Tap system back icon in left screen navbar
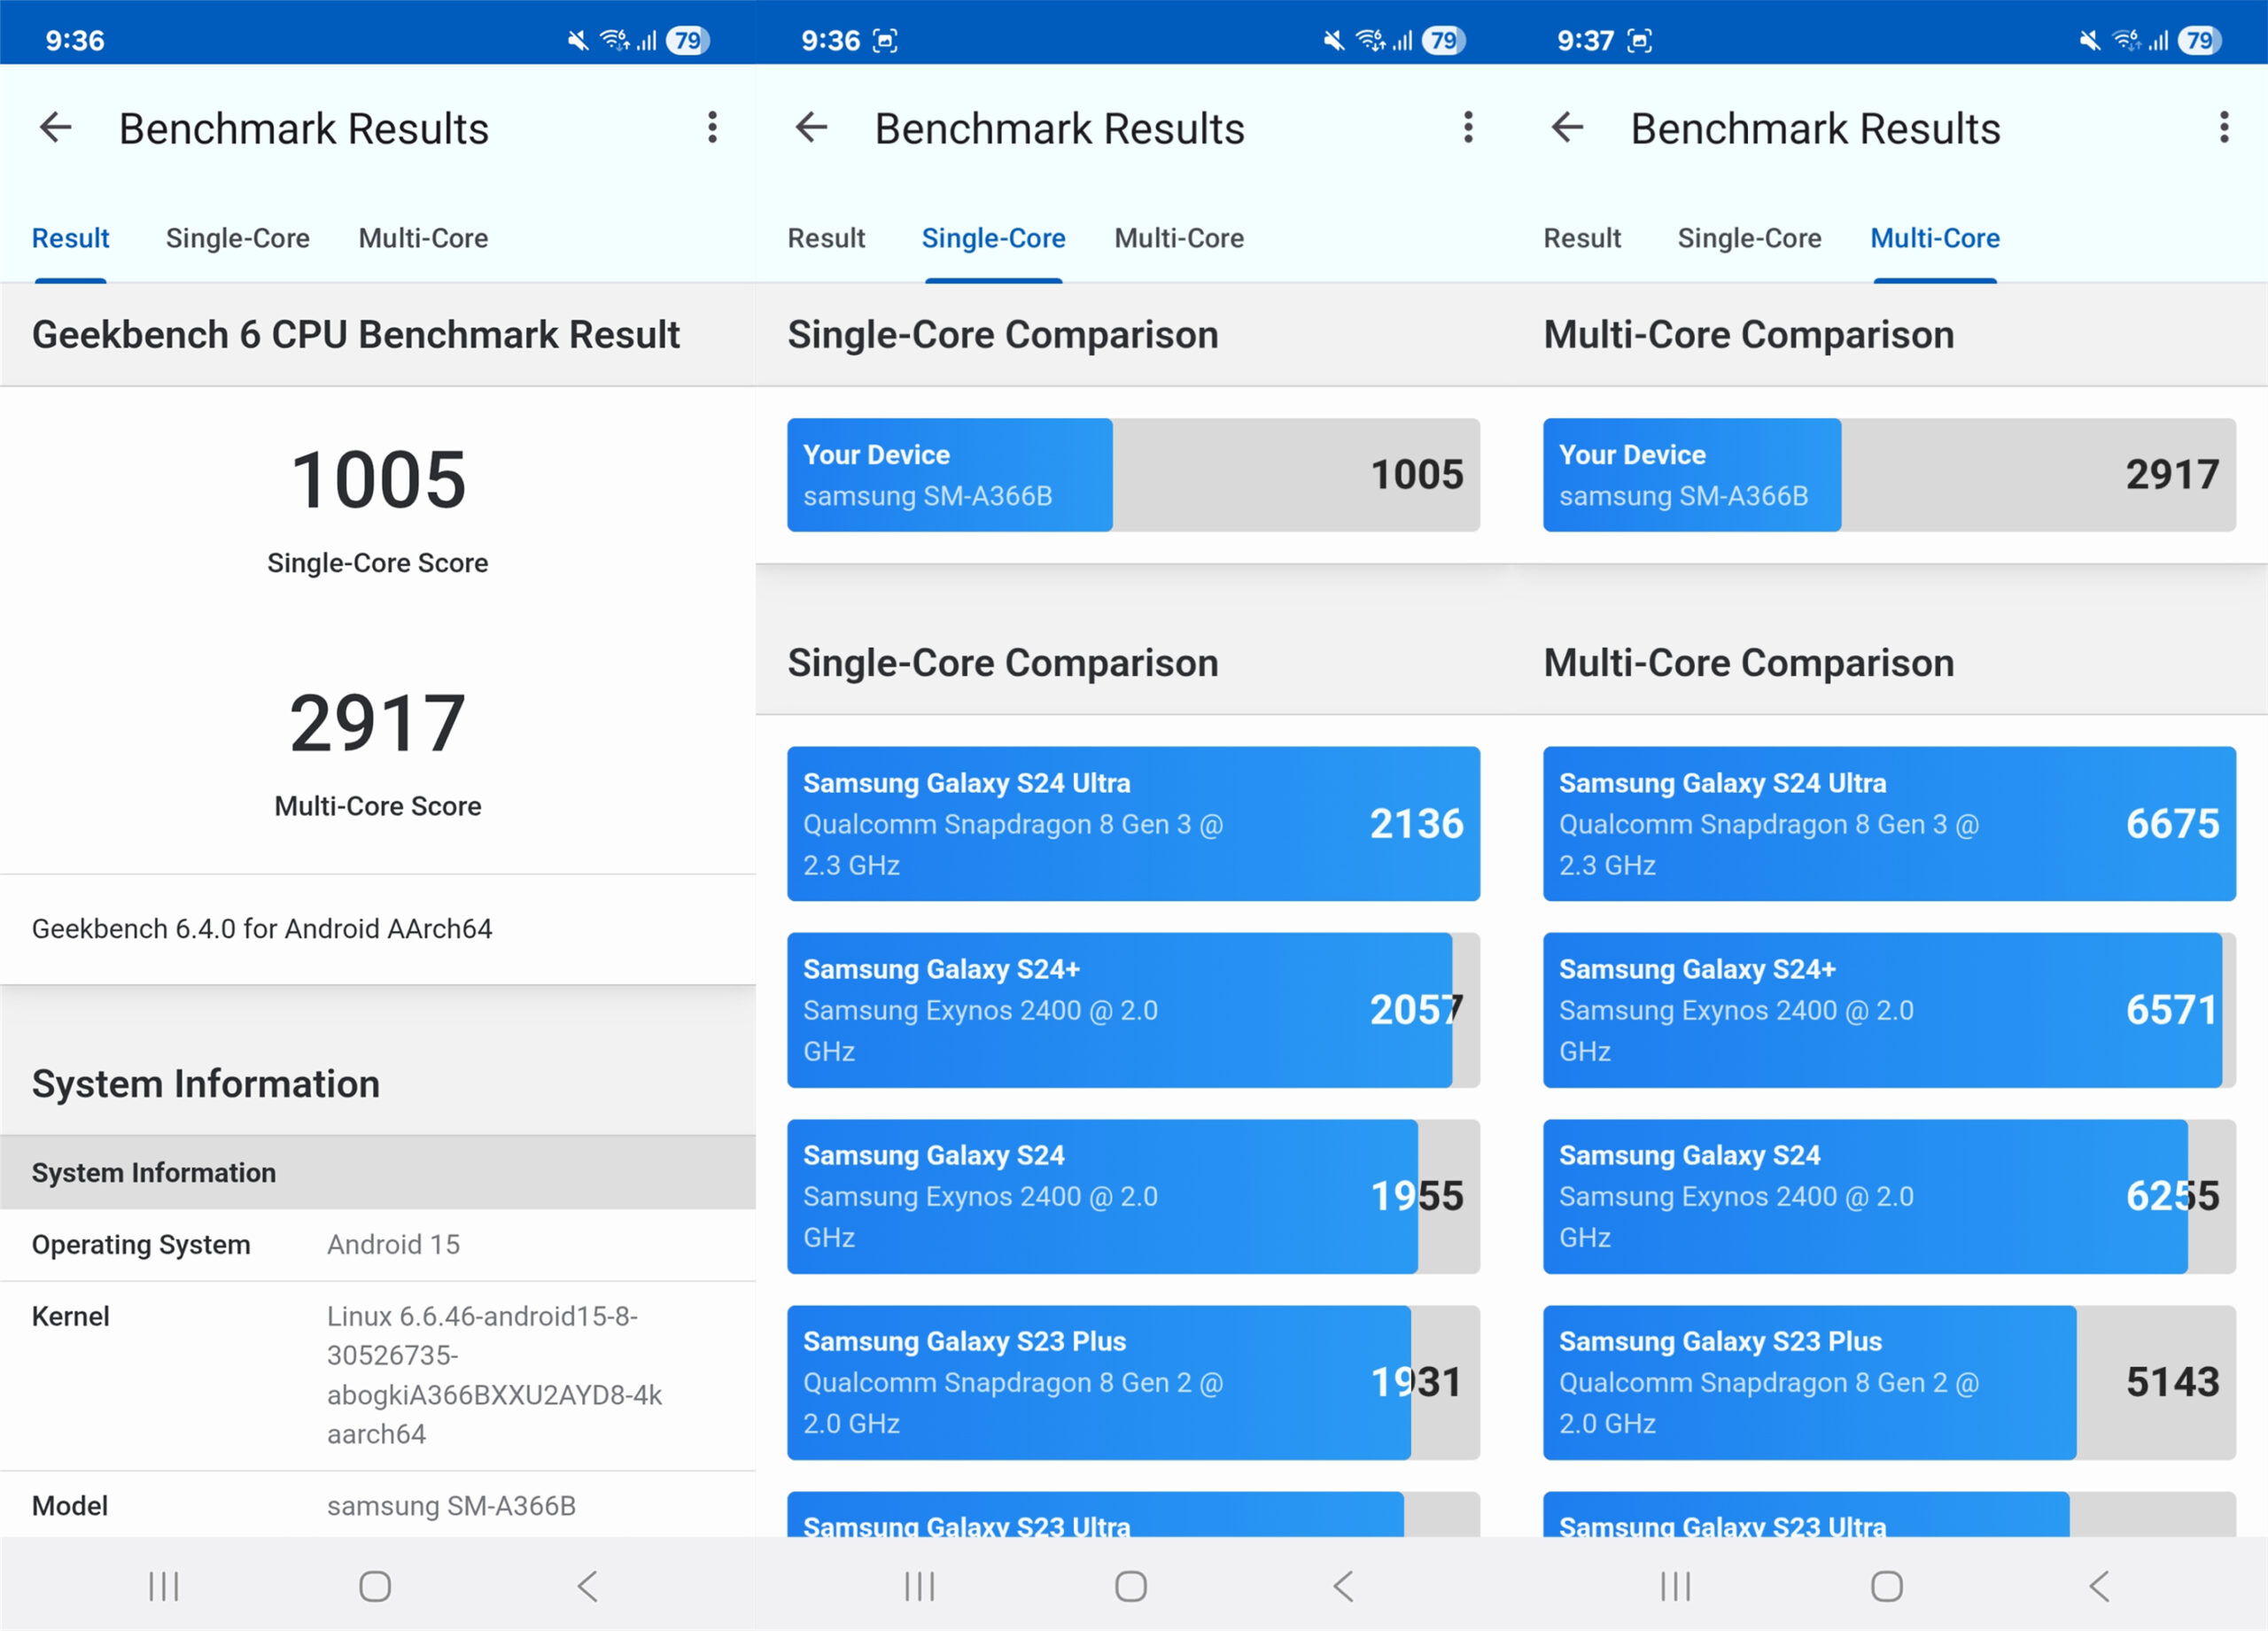The image size is (2268, 1631). 588,1586
